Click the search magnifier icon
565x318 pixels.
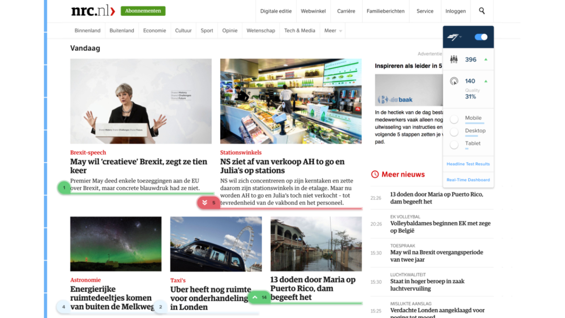[x=482, y=11]
